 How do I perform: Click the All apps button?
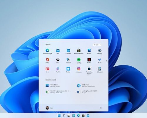point(97,45)
